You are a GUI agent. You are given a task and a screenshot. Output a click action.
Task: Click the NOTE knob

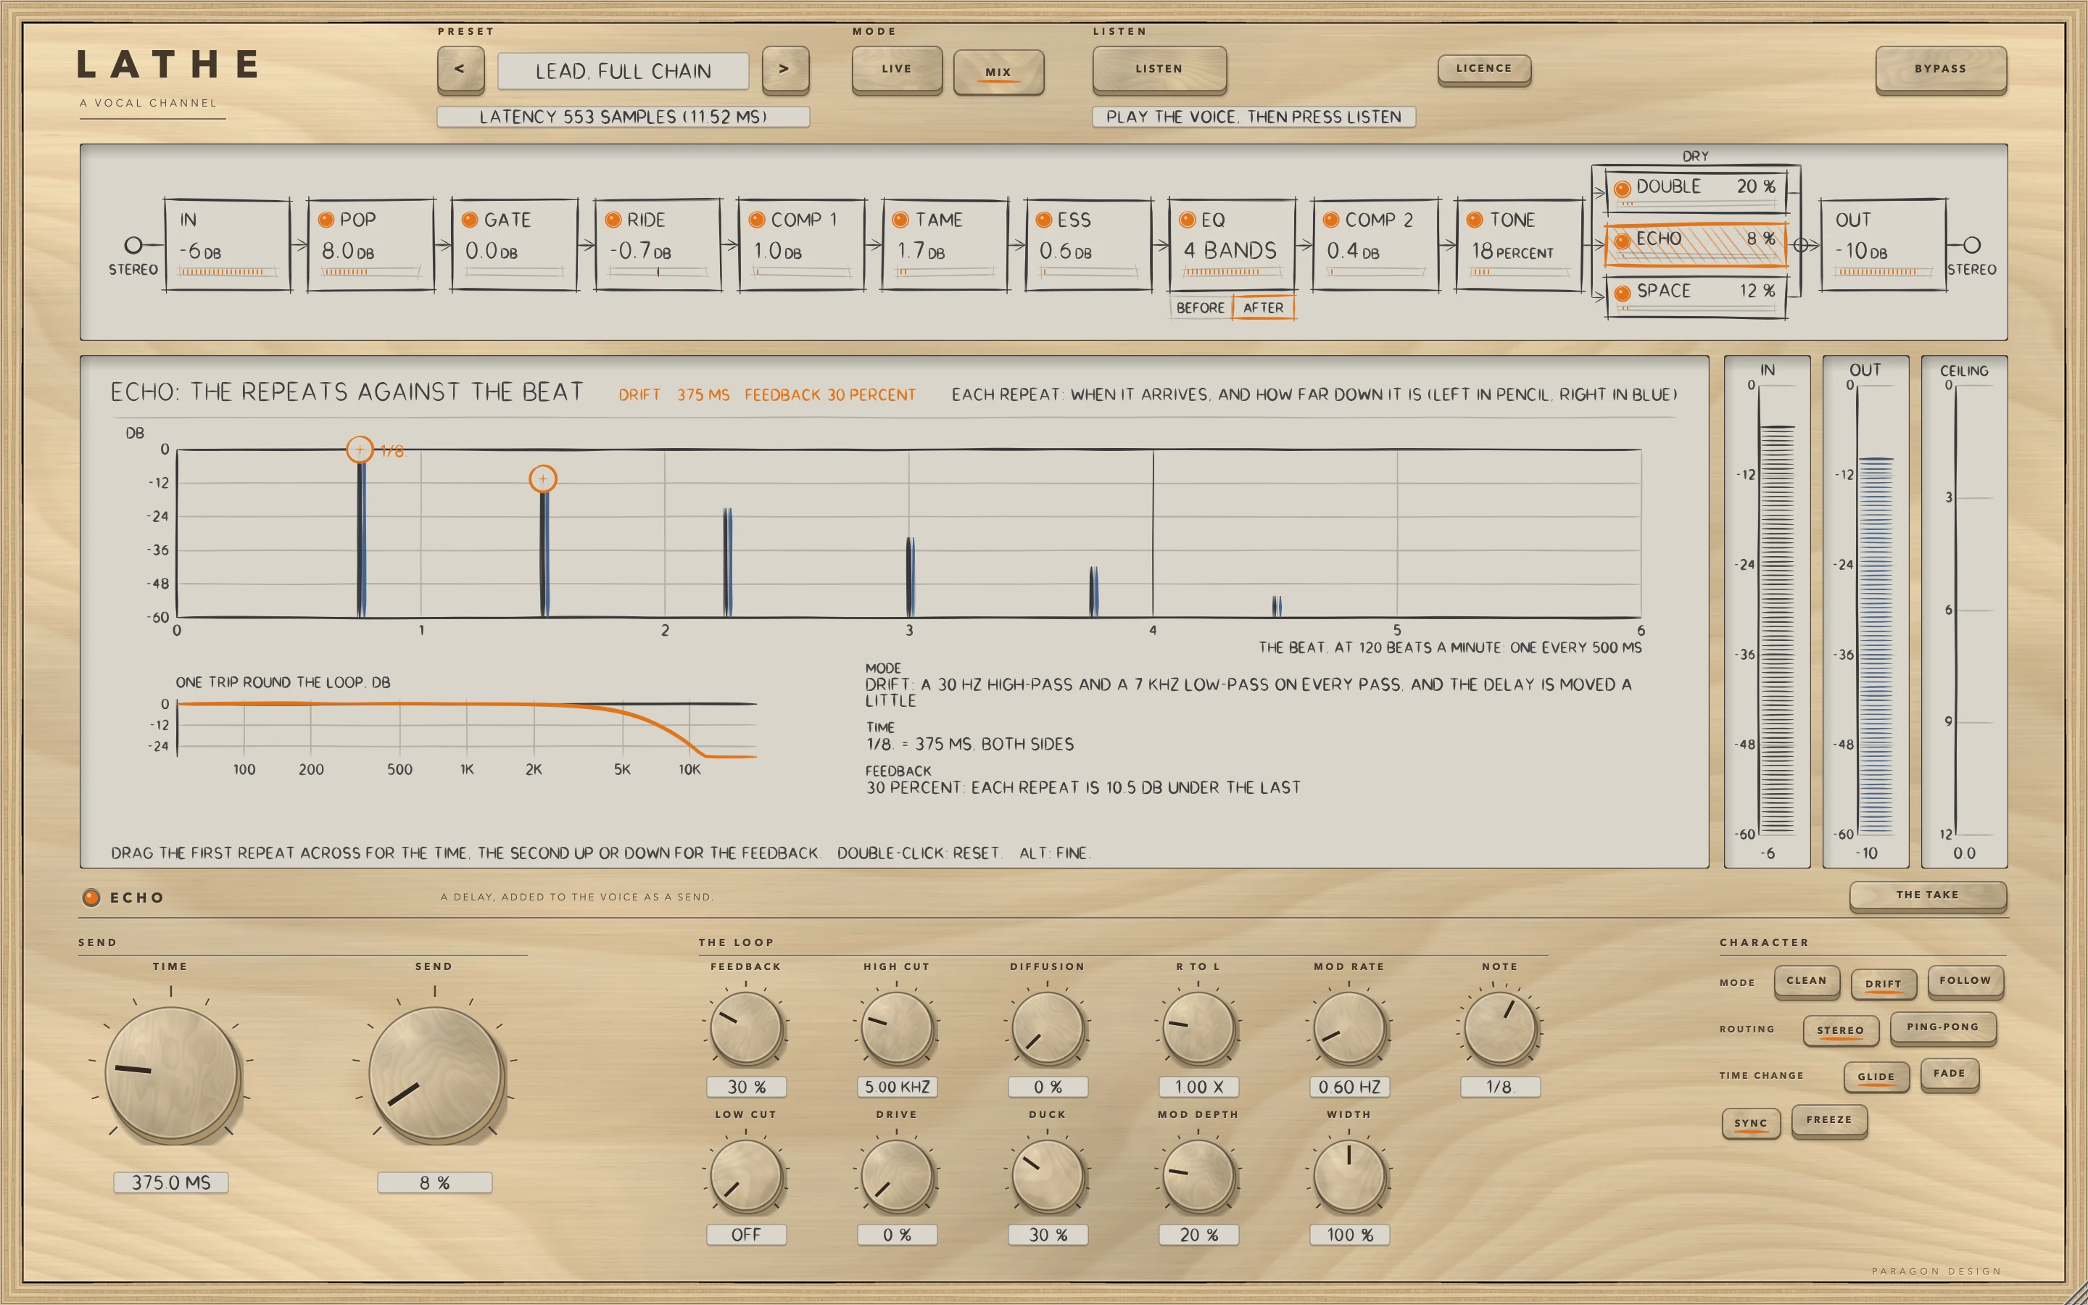click(1501, 1027)
